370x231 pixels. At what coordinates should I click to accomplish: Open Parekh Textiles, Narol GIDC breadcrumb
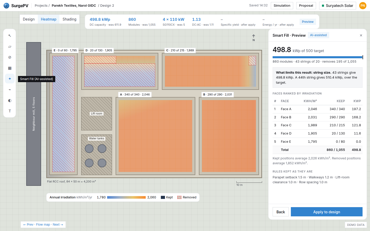[x=74, y=6]
